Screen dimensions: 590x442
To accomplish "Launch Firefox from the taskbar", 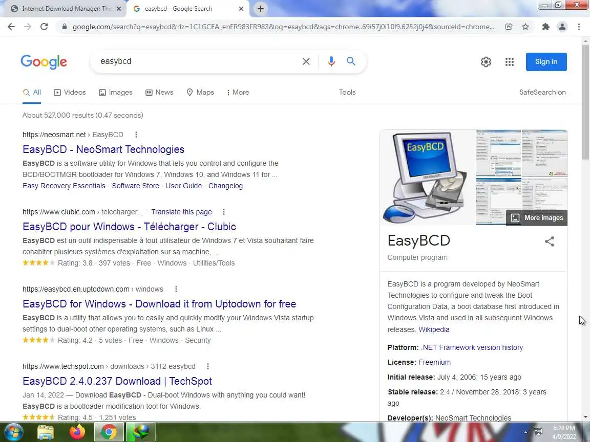I will pos(77,432).
